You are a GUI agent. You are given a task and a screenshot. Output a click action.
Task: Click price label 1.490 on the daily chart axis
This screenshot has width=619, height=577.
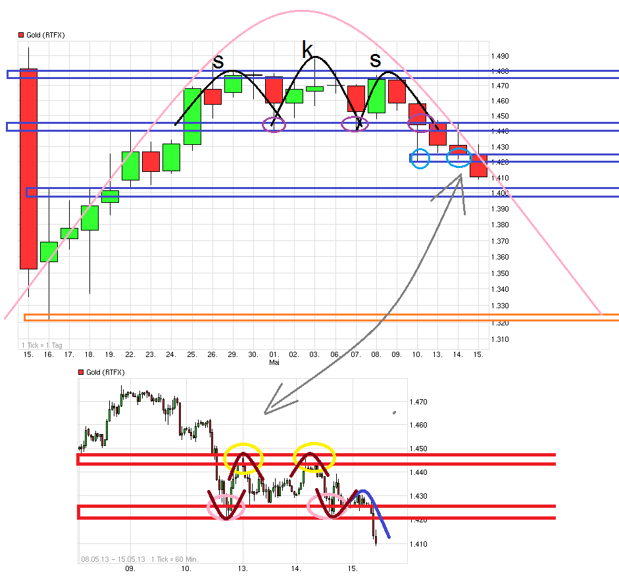click(500, 56)
